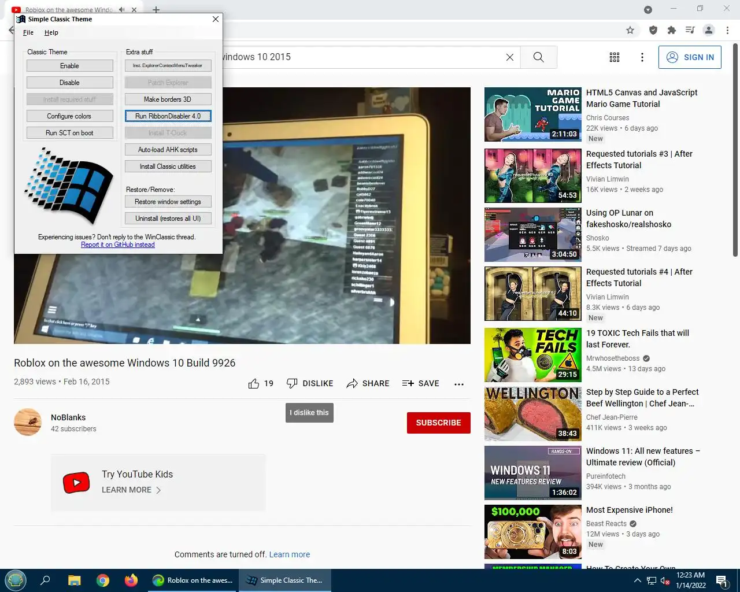Open Windows 11 All new features thumbnail
The height and width of the screenshot is (592, 740).
click(x=533, y=473)
